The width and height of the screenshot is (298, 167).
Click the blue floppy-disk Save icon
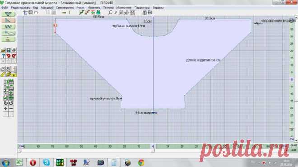pyautogui.click(x=9, y=50)
